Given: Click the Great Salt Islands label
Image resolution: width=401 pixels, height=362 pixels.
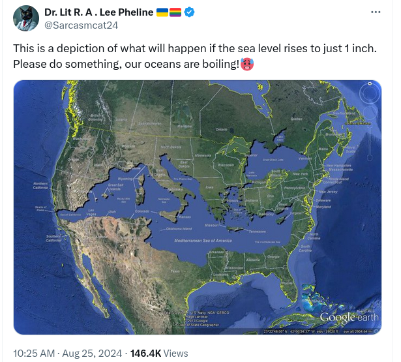Looking at the screenshot, I should click(x=115, y=187).
